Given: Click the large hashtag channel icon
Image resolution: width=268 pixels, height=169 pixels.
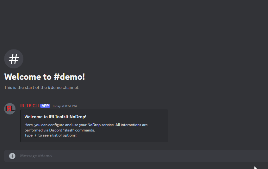Looking at the screenshot, I should click(x=14, y=59).
